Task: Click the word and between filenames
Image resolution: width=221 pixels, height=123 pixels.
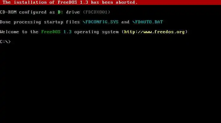Action: point(125,22)
